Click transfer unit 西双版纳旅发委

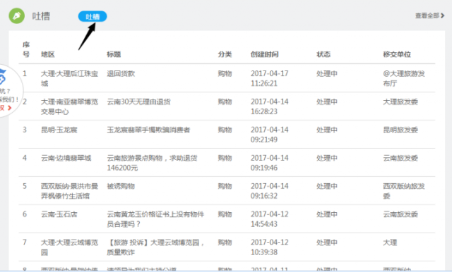click(404, 191)
